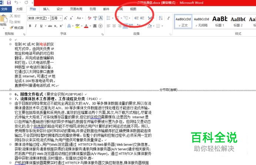Switch to the 插入 Insert tab
The width and height of the screenshot is (256, 165).
pos(46,9)
